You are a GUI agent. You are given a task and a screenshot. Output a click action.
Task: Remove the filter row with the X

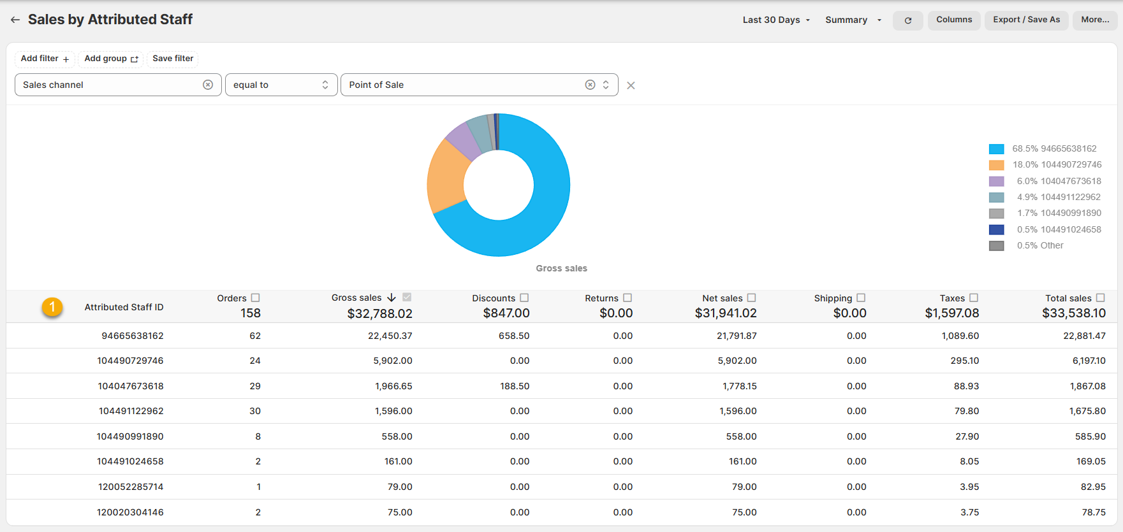pos(631,85)
